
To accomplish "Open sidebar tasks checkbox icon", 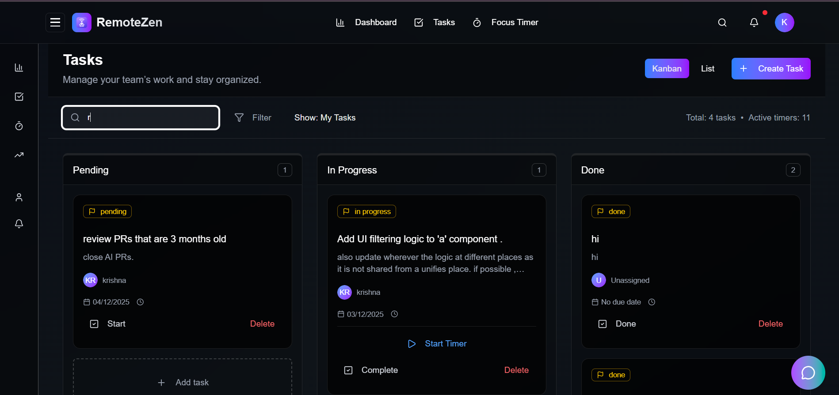I will click(19, 97).
